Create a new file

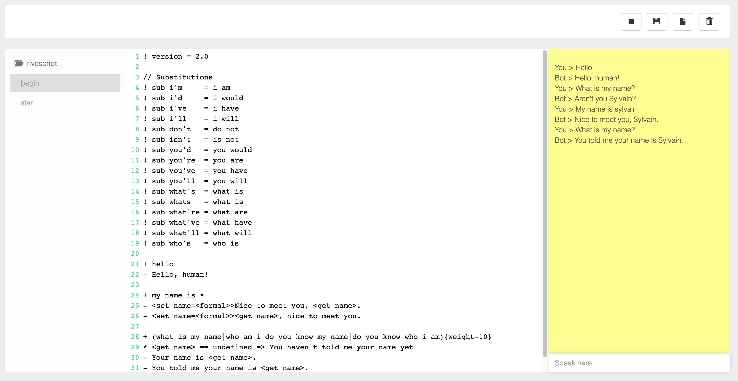(x=682, y=22)
